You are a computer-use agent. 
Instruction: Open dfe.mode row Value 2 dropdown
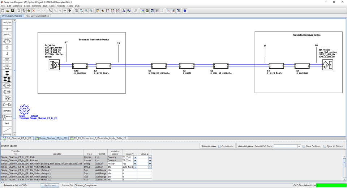pos(150,167)
